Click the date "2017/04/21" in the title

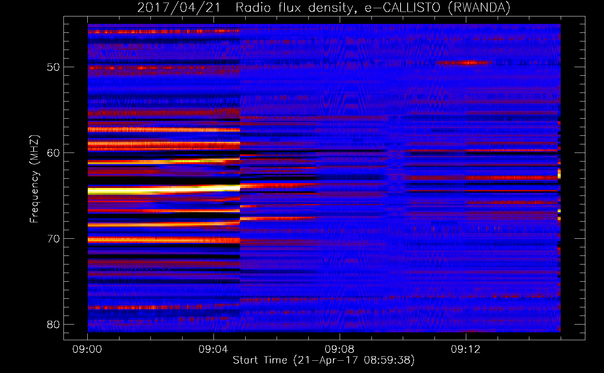coord(179,7)
